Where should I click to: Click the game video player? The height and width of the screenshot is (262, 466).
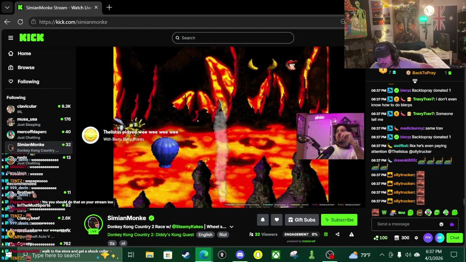tap(221, 127)
